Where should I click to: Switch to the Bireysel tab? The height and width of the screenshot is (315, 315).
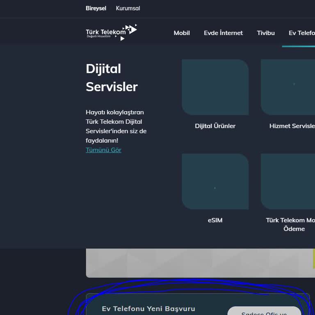pyautogui.click(x=96, y=8)
